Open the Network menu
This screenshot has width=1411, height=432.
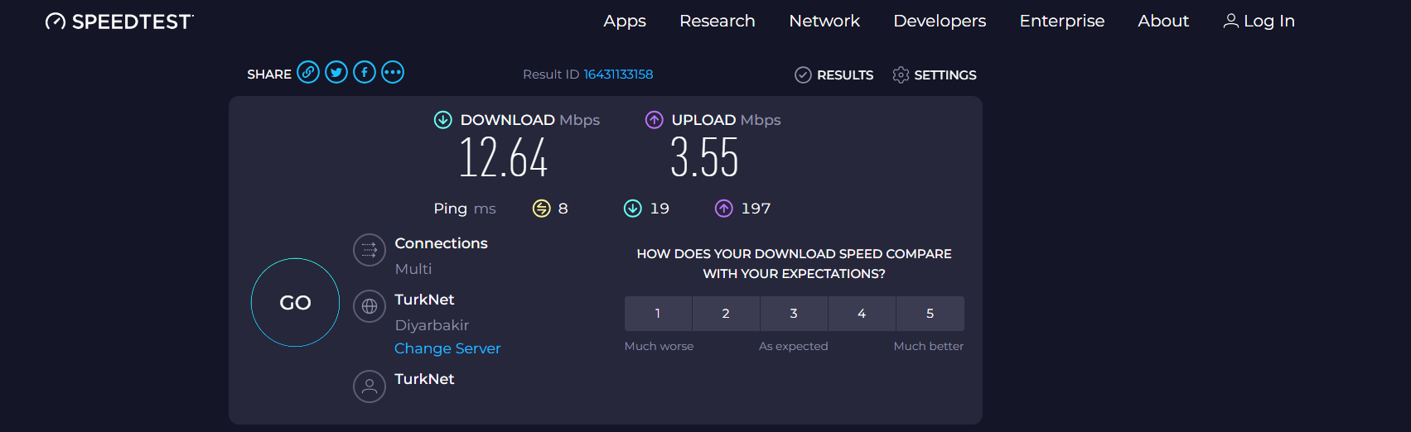tap(824, 21)
